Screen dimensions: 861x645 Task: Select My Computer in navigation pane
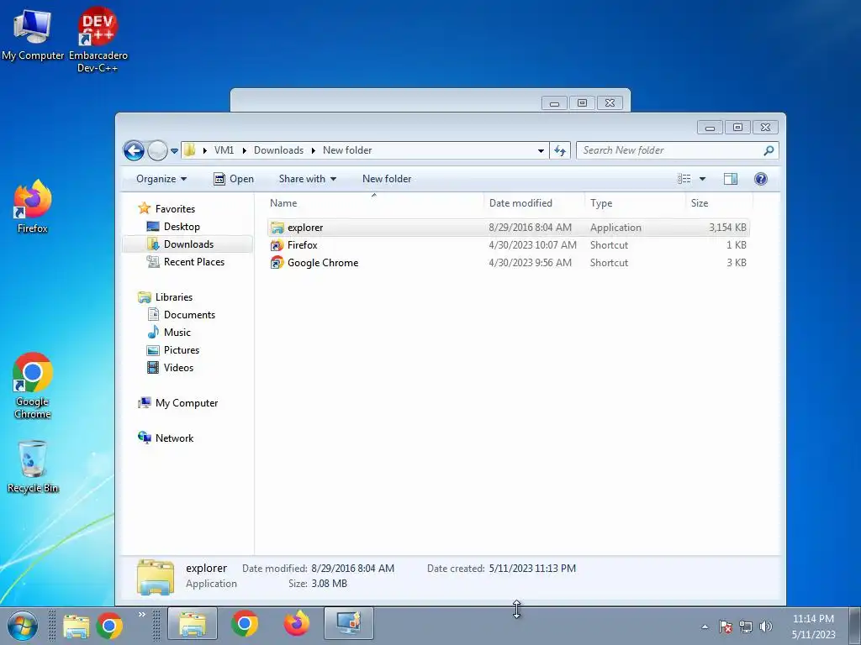pyautogui.click(x=186, y=403)
